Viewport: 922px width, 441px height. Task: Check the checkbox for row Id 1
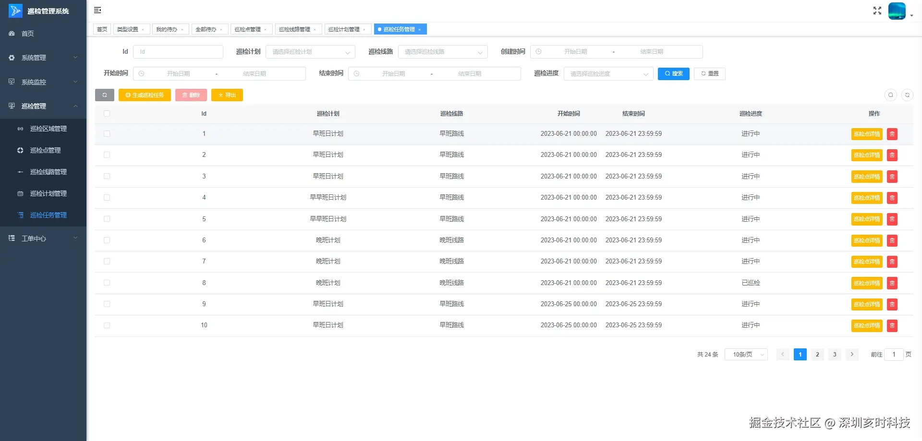(x=107, y=134)
